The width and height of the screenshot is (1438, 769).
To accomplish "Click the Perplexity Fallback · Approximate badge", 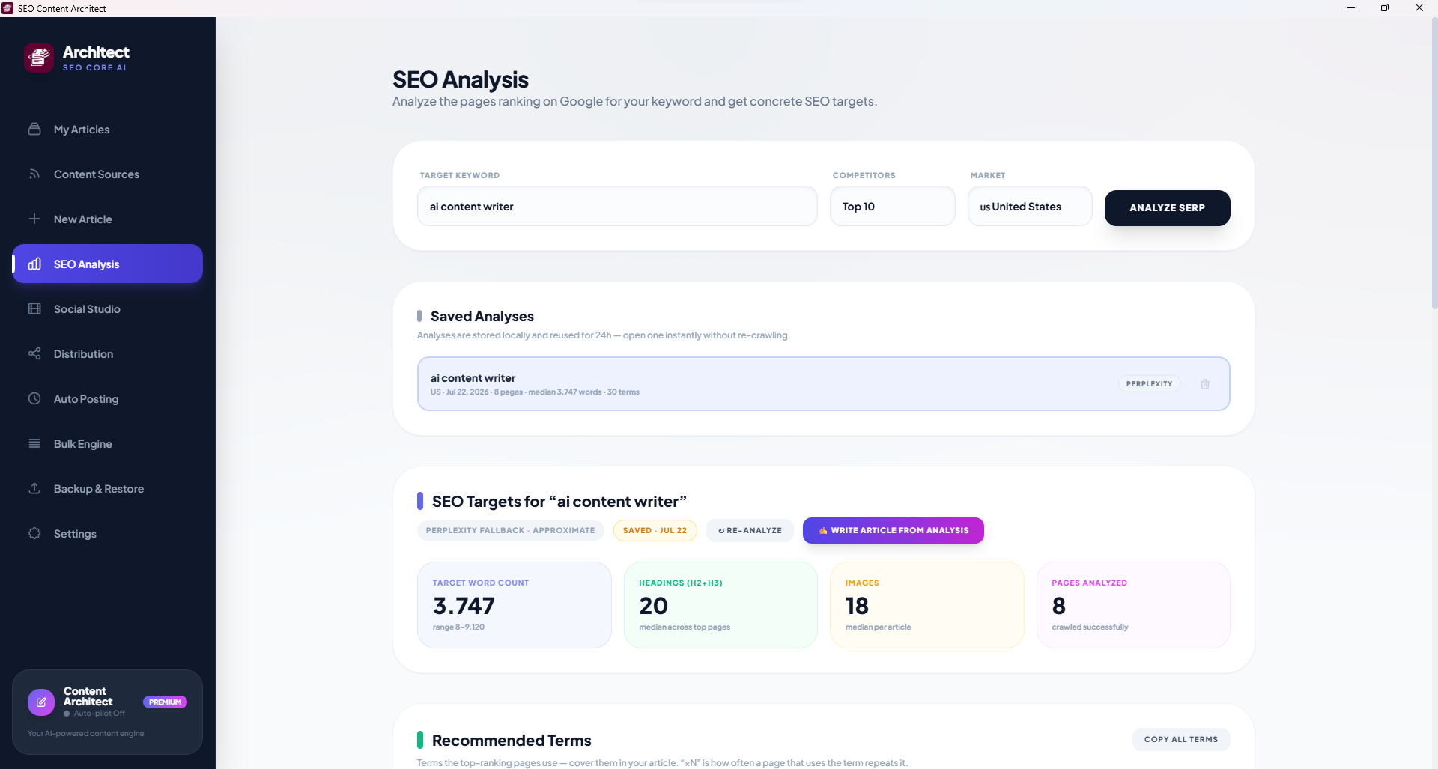I will [511, 530].
